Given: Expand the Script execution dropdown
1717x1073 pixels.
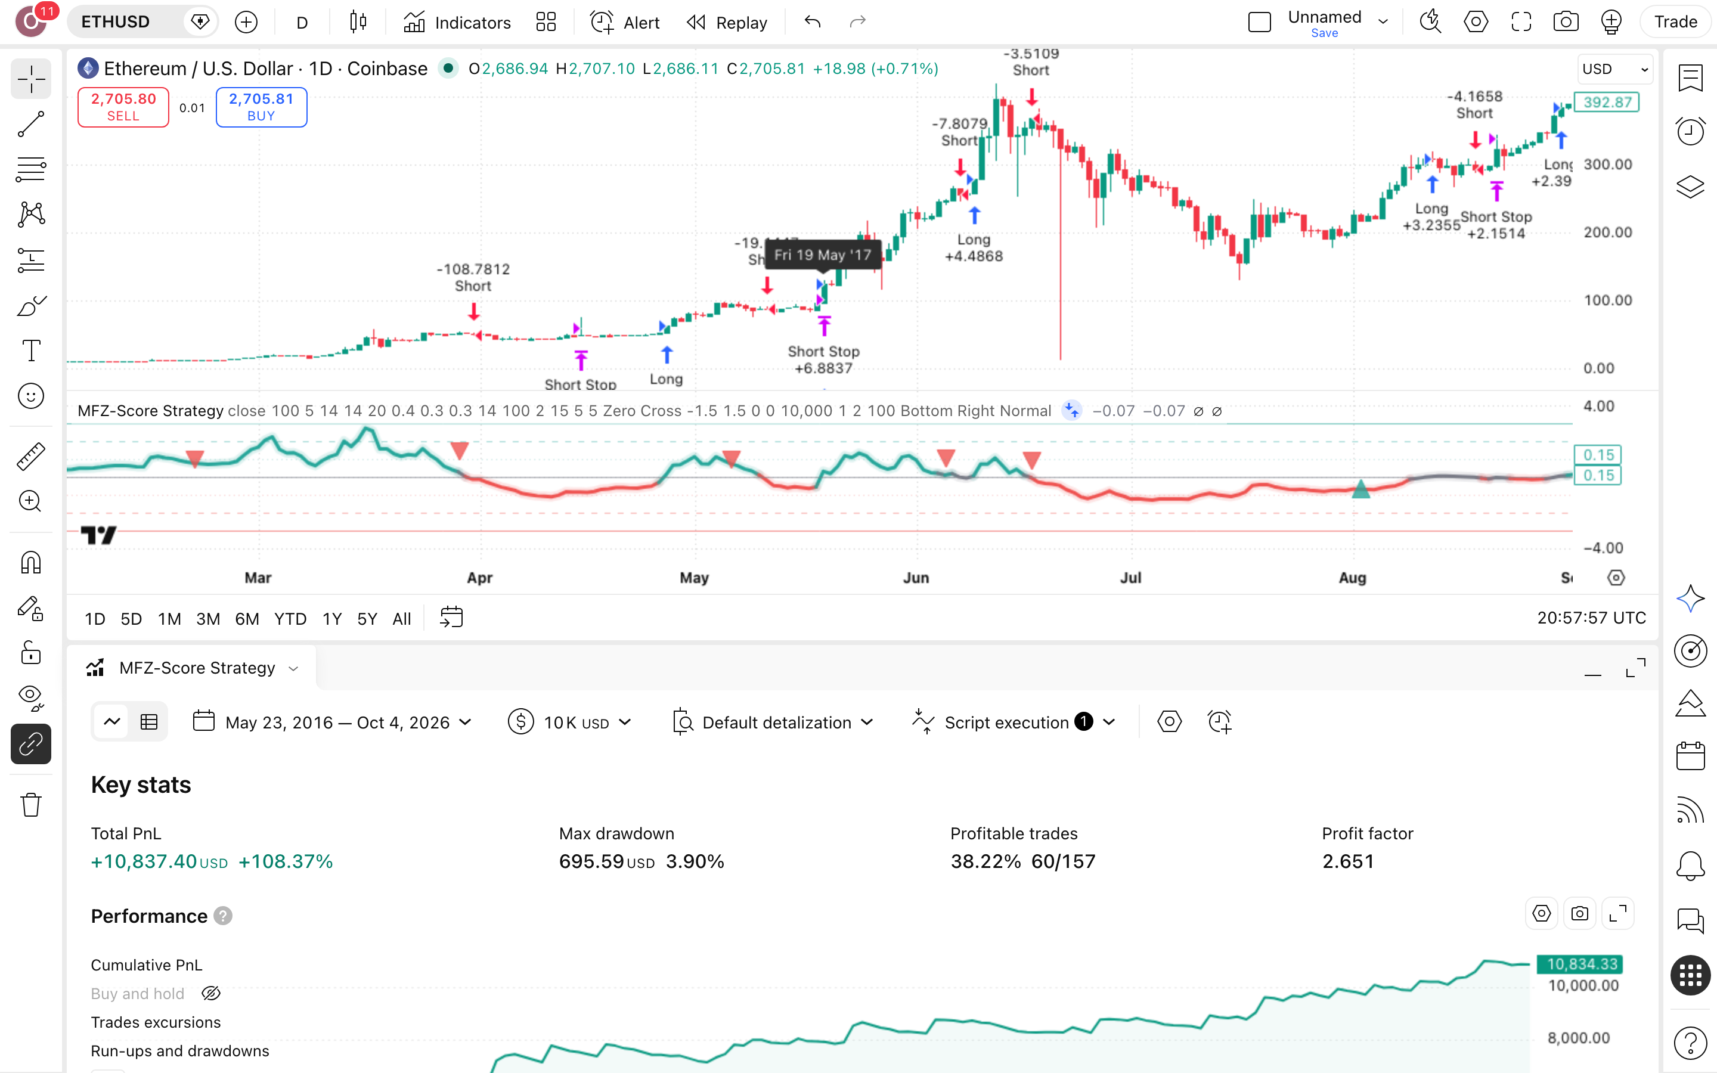Looking at the screenshot, I should tap(1015, 722).
